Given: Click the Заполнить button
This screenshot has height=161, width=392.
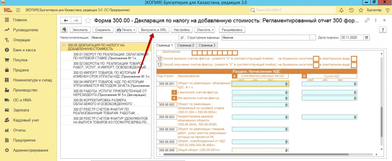Looking at the screenshot, I should (x=80, y=29).
